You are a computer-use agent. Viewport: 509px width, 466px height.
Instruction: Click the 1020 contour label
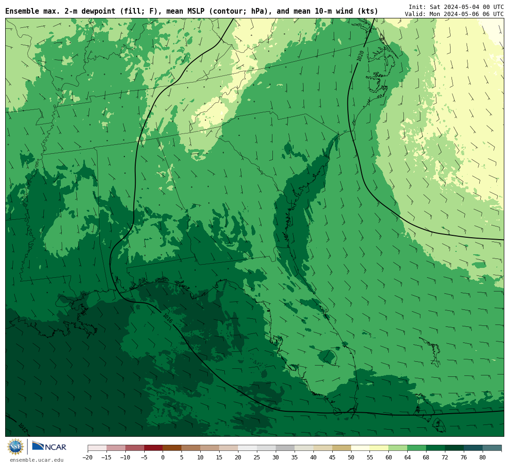(360, 56)
